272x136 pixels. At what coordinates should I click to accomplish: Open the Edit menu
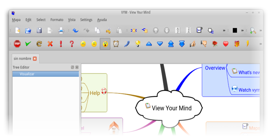point(29,20)
